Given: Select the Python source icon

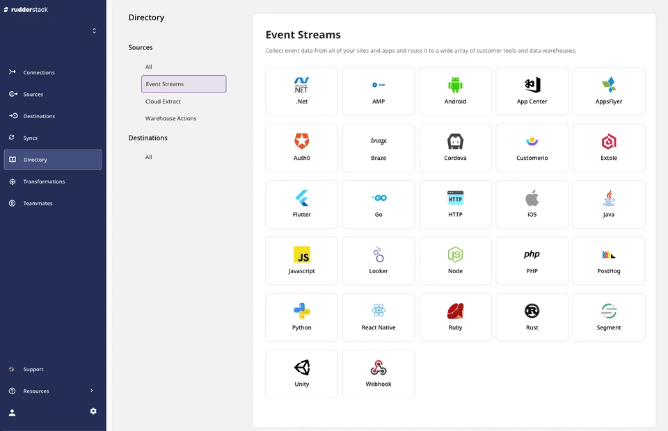Looking at the screenshot, I should pyautogui.click(x=301, y=311).
